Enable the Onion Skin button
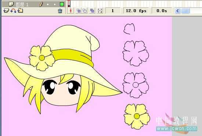Screen dimensions: 202x136 [x=79, y=11]
